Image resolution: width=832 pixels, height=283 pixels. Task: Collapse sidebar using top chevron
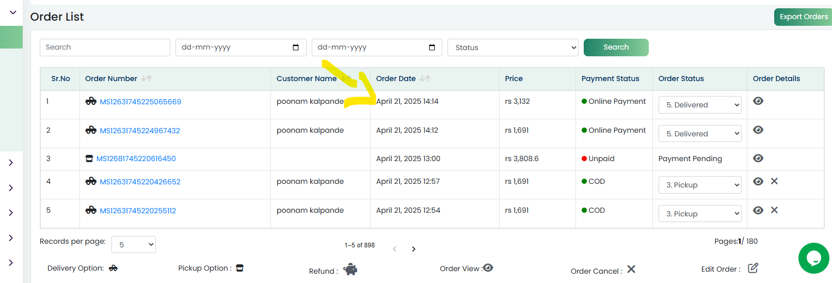13,12
